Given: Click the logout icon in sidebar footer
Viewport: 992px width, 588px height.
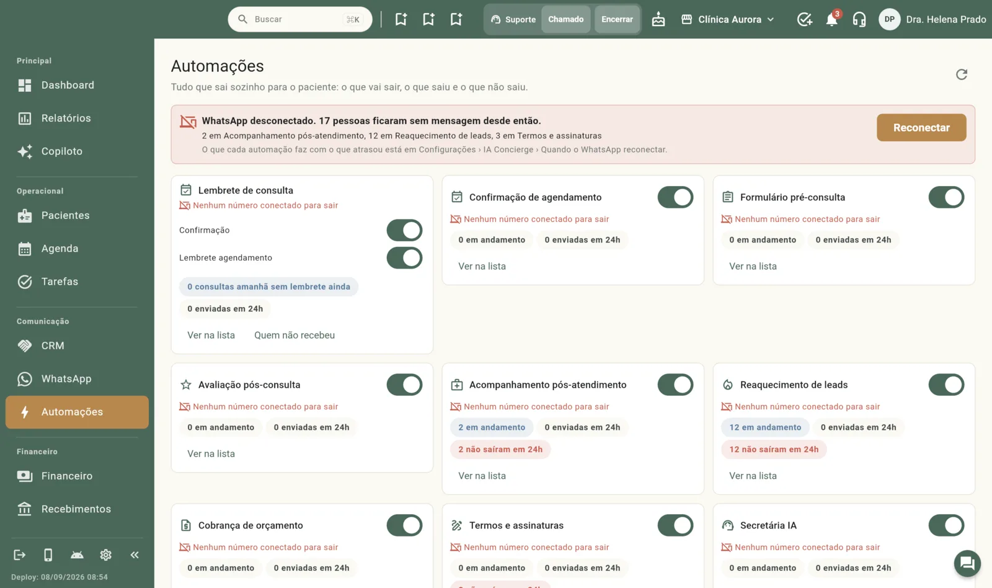Looking at the screenshot, I should pyautogui.click(x=20, y=555).
